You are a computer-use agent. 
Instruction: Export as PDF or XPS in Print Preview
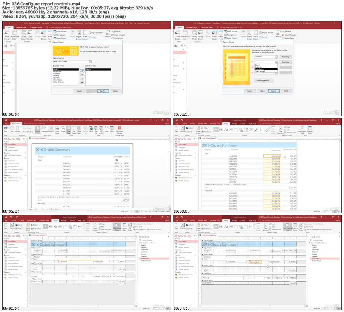101,130
